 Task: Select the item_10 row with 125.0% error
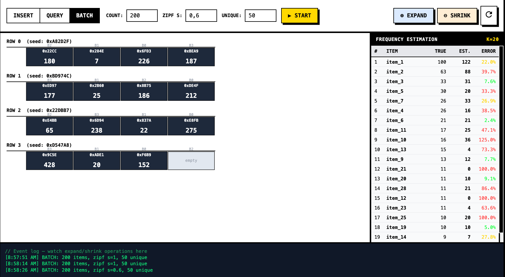coord(435,140)
